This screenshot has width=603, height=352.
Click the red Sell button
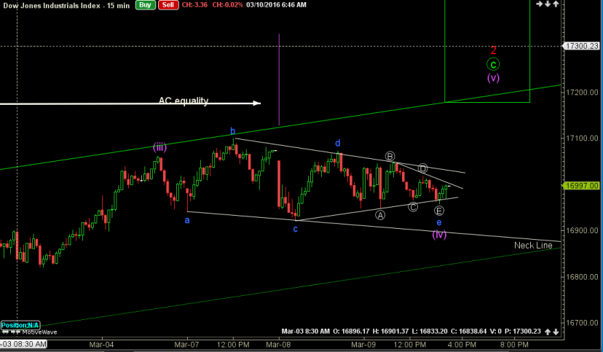click(x=168, y=5)
